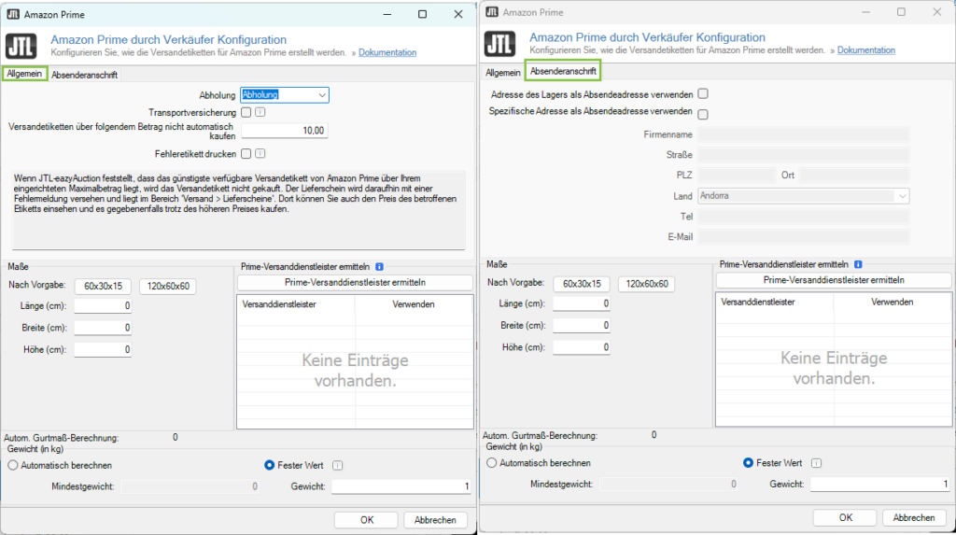Select Fester Wert radio in left window

tap(269, 465)
